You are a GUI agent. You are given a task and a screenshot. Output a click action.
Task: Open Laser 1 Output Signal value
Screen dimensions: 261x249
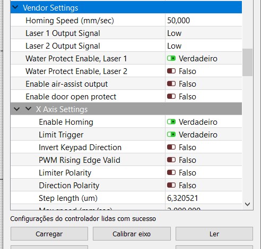204,33
